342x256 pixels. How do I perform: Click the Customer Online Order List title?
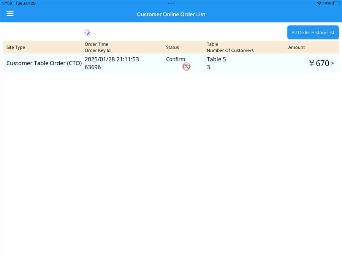pyautogui.click(x=171, y=14)
